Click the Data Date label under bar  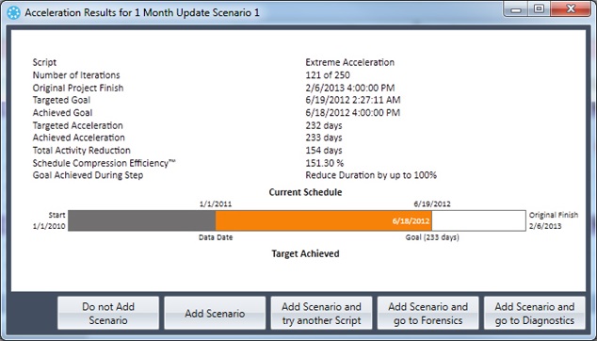tap(216, 237)
